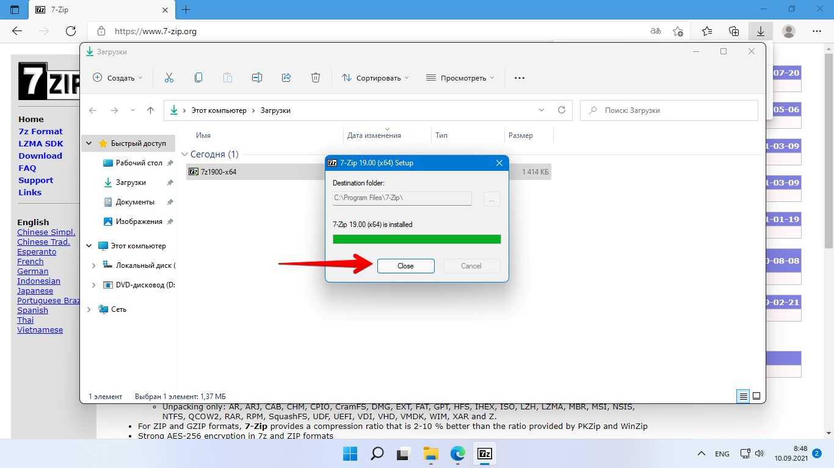Collapse the Сегодня group
The image size is (834, 468).
(186, 154)
